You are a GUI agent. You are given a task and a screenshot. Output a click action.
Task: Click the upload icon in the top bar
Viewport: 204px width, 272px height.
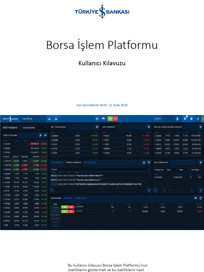[x=56, y=119]
